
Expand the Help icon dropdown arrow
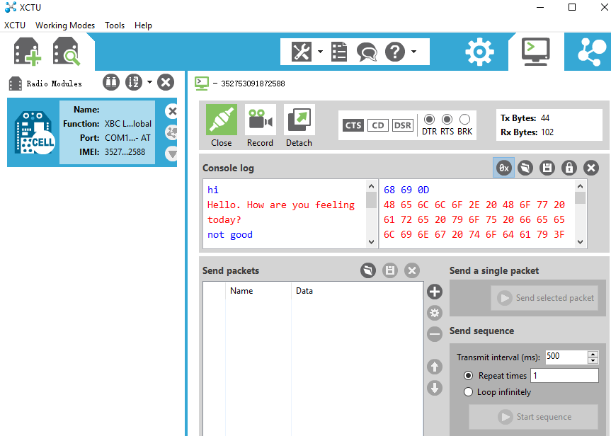click(414, 52)
